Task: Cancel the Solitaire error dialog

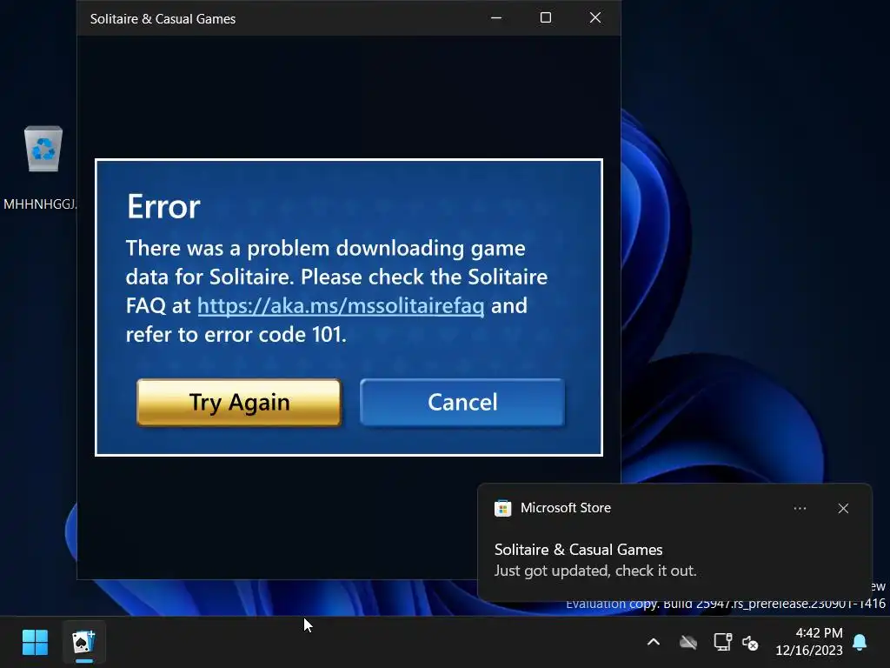Action: 462,402
